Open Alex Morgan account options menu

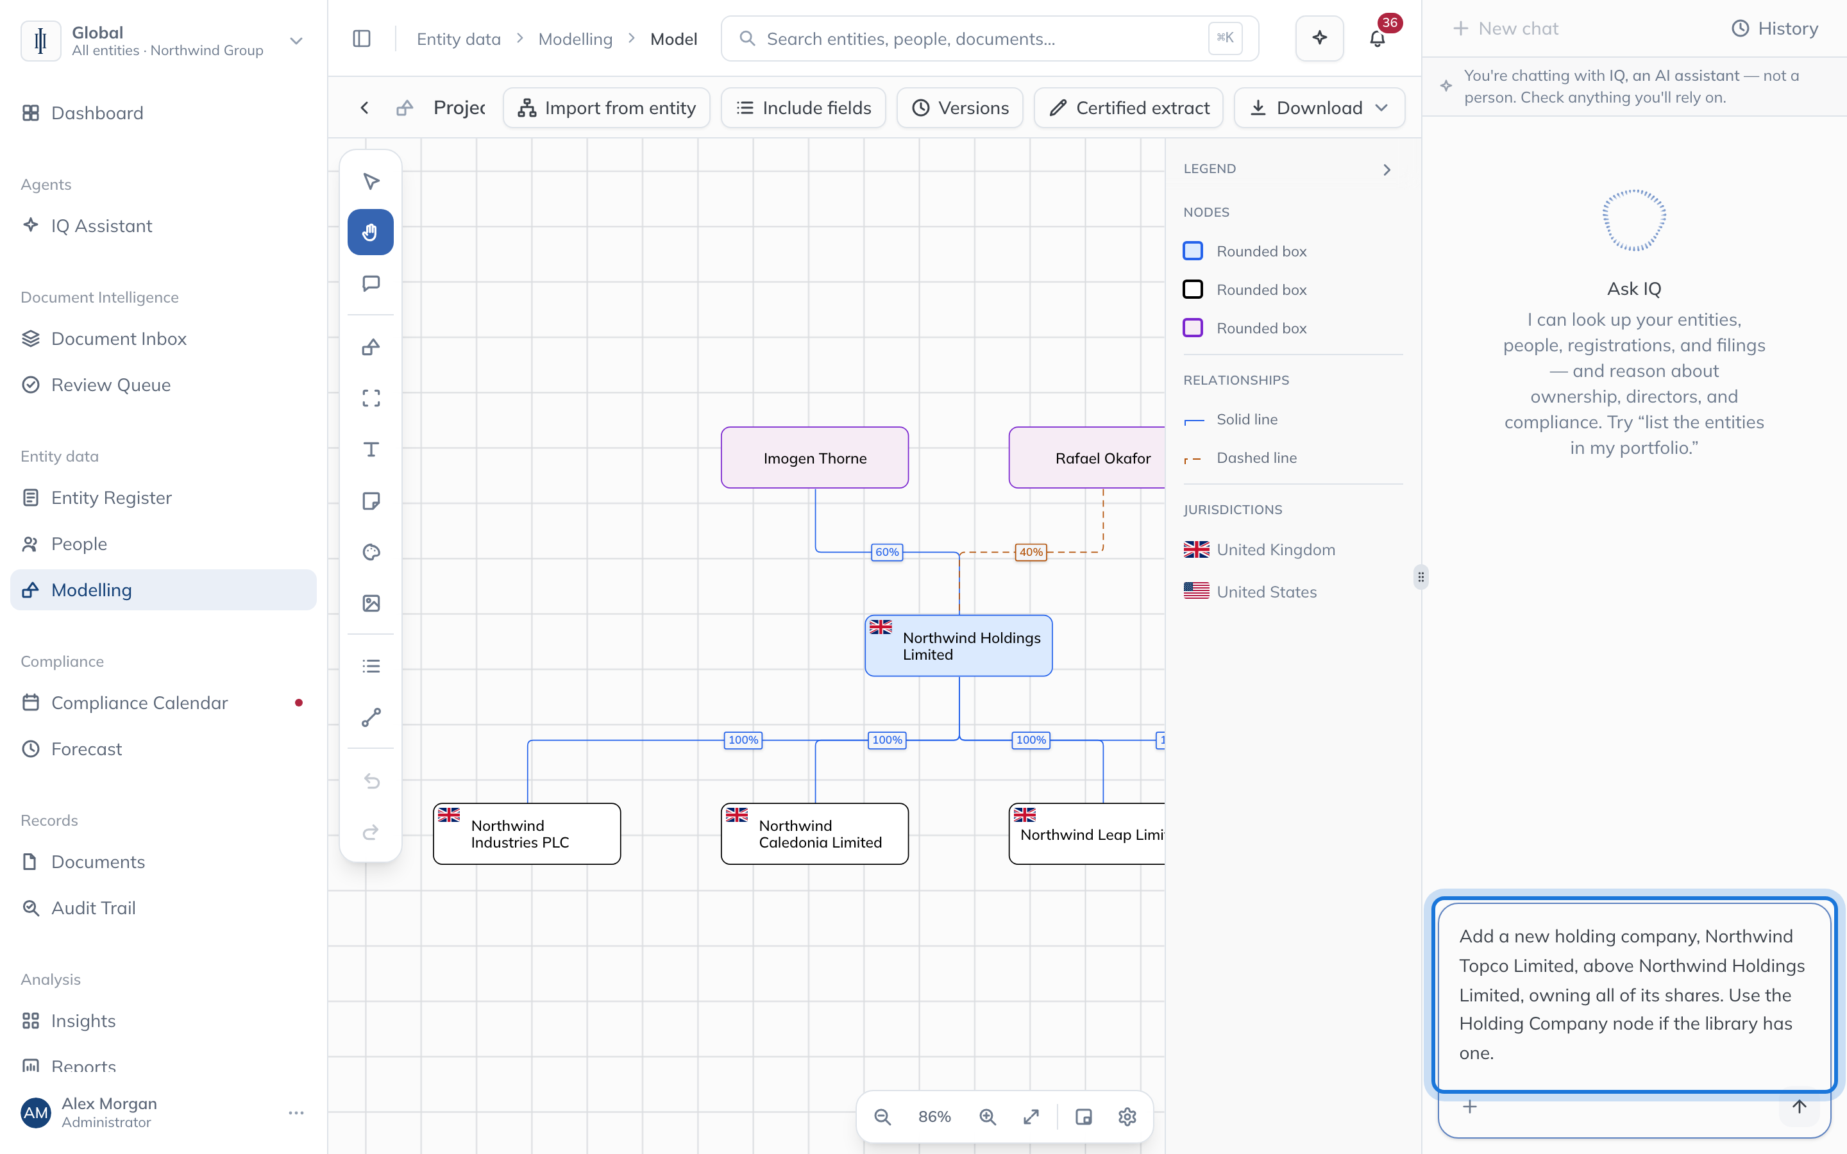[296, 1113]
